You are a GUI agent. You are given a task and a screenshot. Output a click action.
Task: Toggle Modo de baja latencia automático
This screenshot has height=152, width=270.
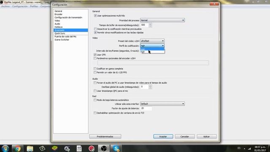(x=95, y=100)
